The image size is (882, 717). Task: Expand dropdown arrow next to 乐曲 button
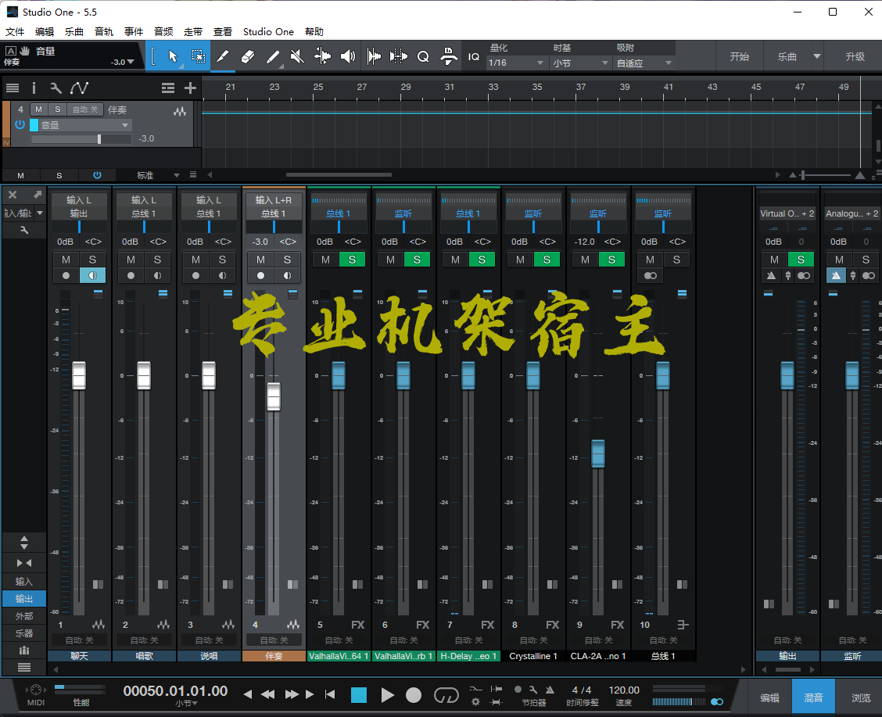pos(817,56)
